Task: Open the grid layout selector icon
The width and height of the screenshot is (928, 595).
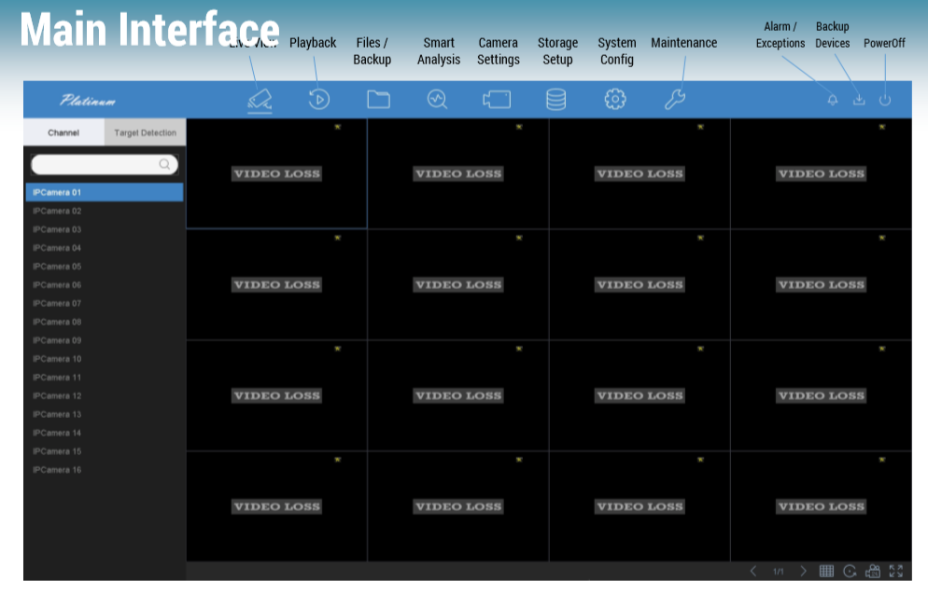Action: pyautogui.click(x=826, y=571)
